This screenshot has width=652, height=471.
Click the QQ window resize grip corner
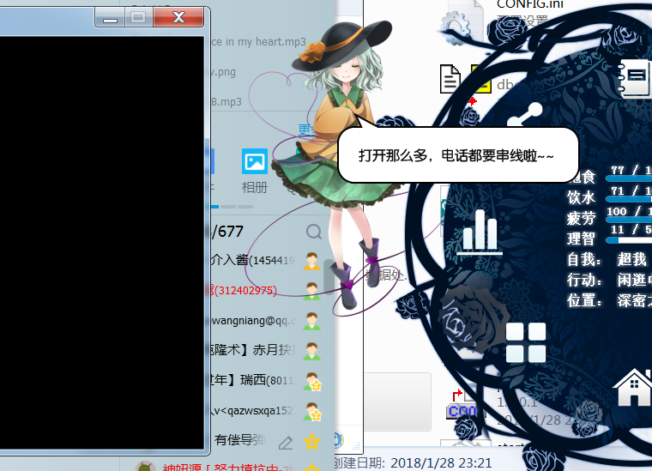(x=356, y=446)
